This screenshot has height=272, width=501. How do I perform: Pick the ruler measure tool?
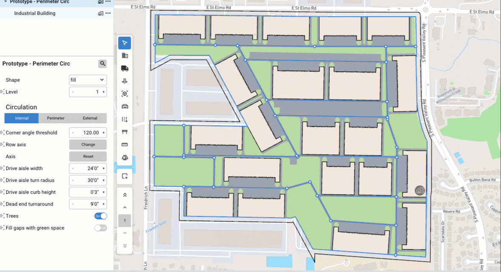tap(124, 144)
